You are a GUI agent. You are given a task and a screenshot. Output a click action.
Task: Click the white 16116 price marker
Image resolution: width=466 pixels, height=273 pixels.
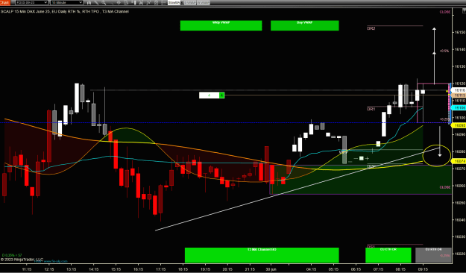coord(459,90)
